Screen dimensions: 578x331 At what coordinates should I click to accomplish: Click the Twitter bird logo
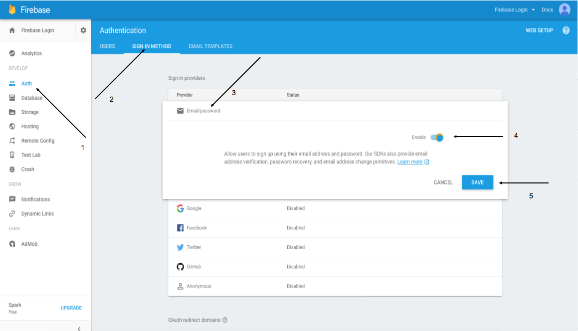tap(180, 247)
